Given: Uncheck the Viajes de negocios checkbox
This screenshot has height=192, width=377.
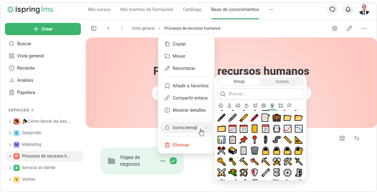Looking at the screenshot, I should click(173, 161).
